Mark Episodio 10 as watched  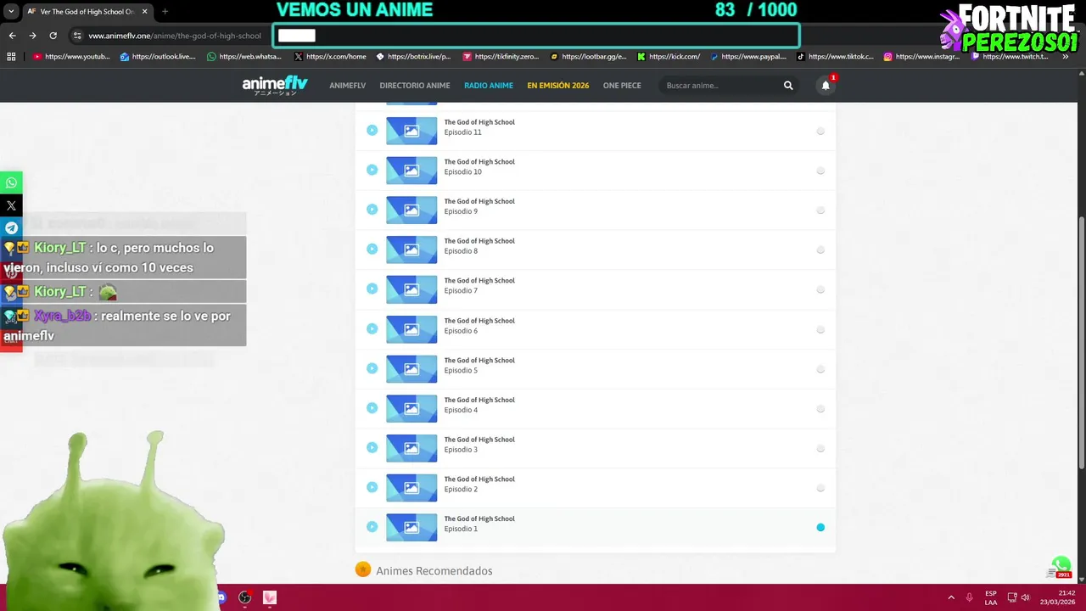pyautogui.click(x=820, y=171)
